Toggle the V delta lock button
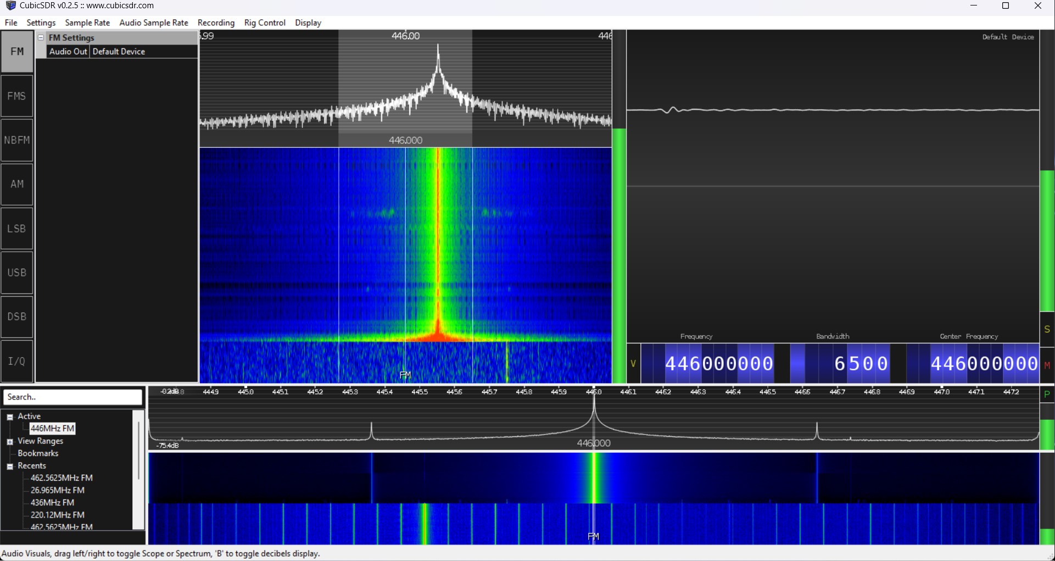1055x561 pixels. (x=633, y=363)
